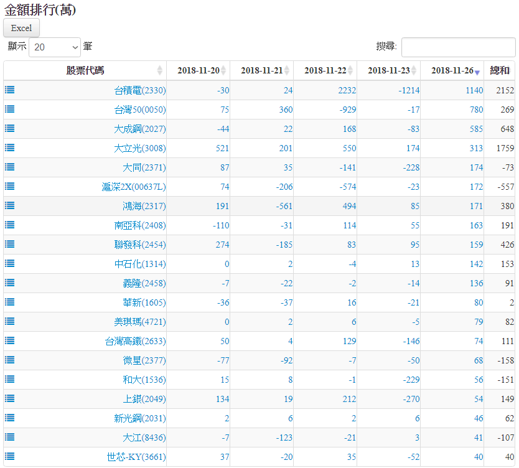Open the row icon for 聯發科(2454)
This screenshot has height=468, width=519.
10,244
